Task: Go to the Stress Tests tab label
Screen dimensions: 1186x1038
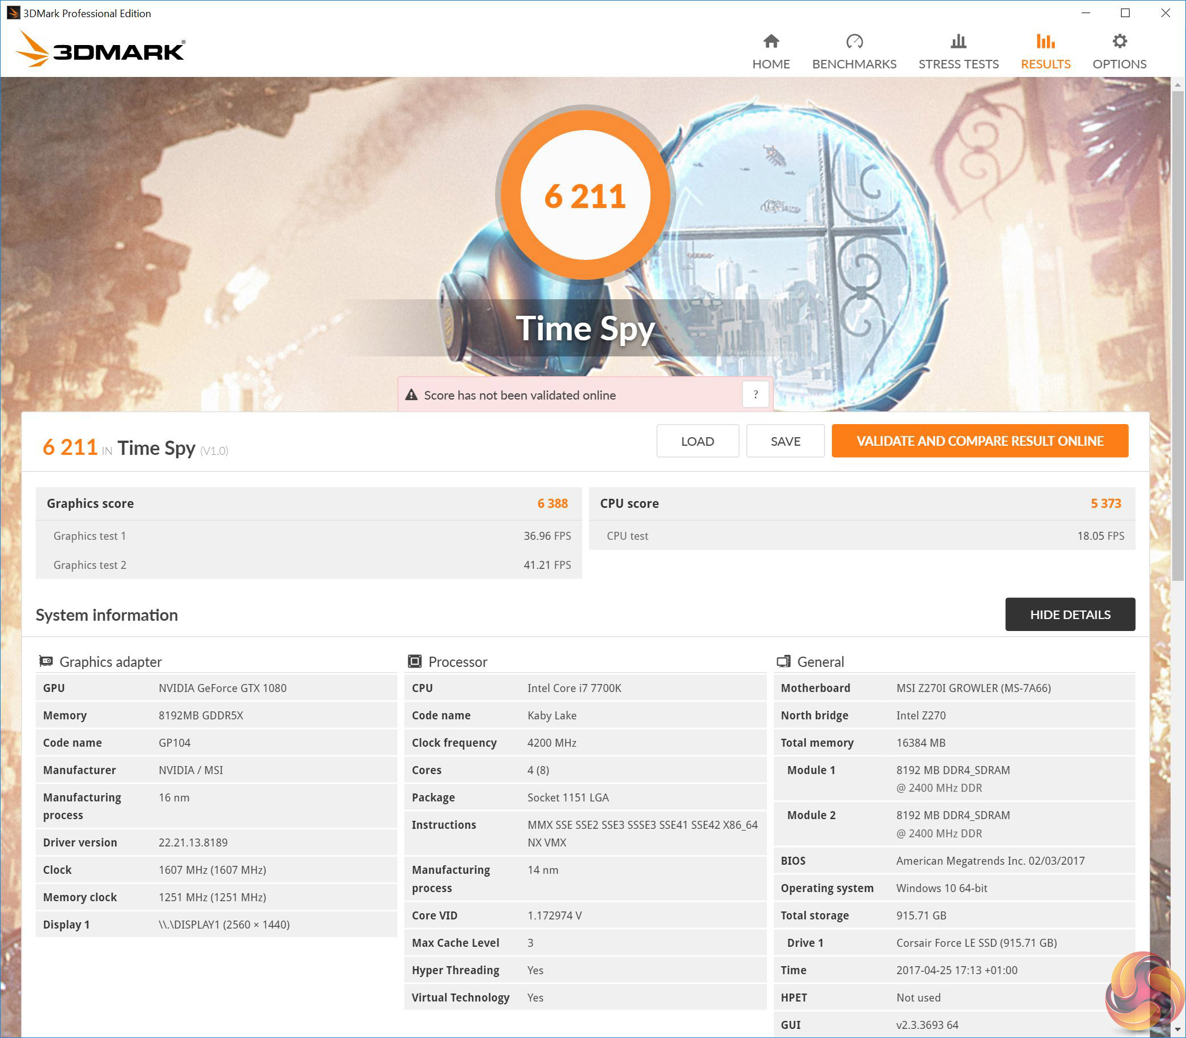Action: 958,64
